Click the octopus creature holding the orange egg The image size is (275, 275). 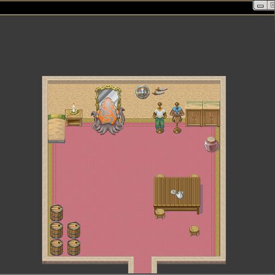click(108, 117)
